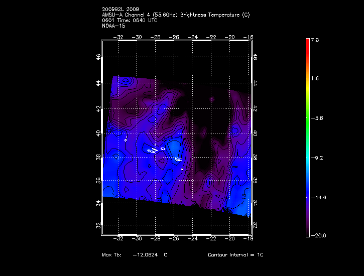Click the 0640 UTC time text
Viewport: 364px width, 276px height.
click(145, 21)
